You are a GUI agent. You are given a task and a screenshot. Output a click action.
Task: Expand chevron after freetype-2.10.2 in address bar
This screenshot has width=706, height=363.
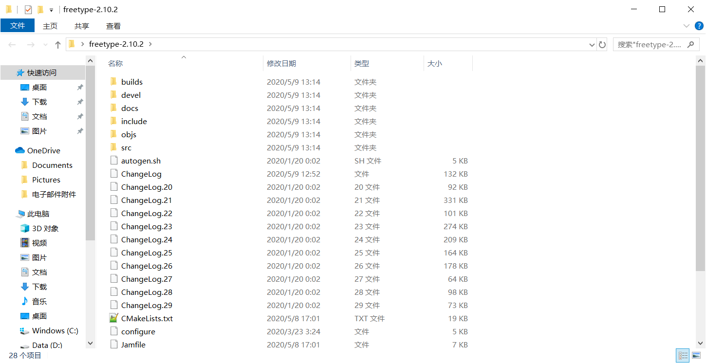[x=150, y=44]
